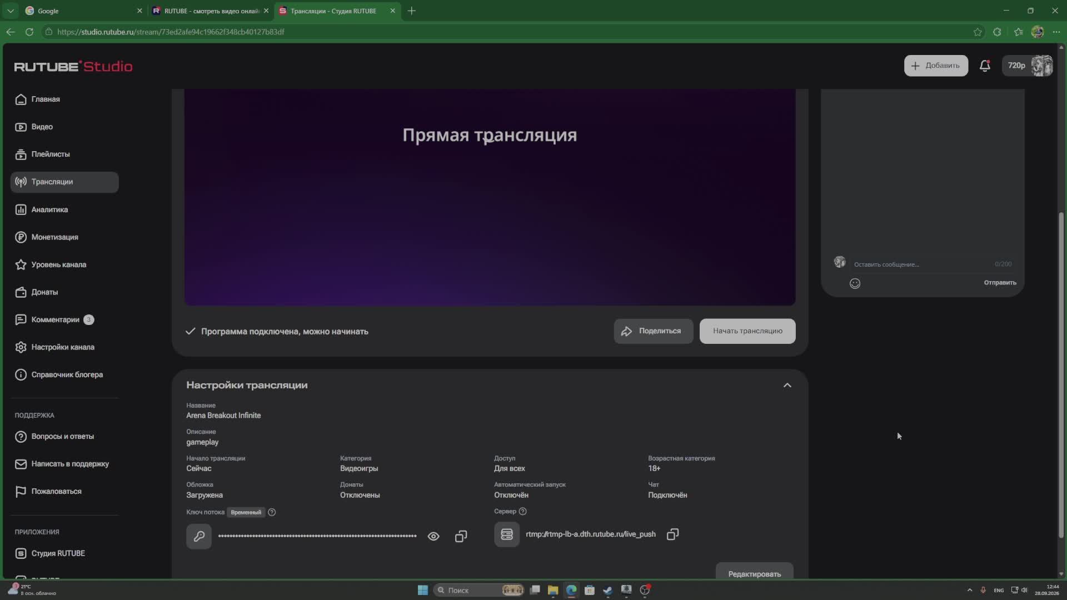Switch to the RUTUBE video browser tab
The height and width of the screenshot is (600, 1067).
click(210, 11)
